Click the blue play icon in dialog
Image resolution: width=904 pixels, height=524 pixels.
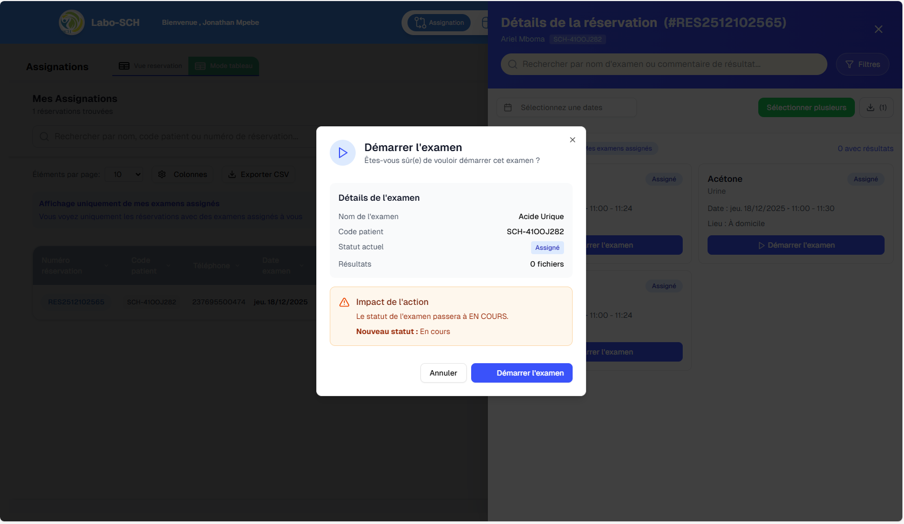click(x=343, y=153)
